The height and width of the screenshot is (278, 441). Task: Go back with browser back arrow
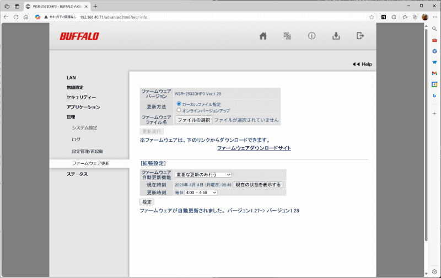point(6,17)
